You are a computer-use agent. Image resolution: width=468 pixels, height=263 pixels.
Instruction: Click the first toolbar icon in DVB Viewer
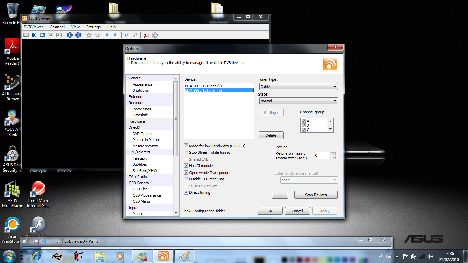(26, 35)
